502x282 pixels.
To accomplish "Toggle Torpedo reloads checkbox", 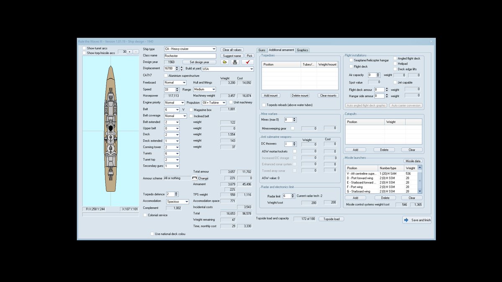I will pyautogui.click(x=263, y=105).
